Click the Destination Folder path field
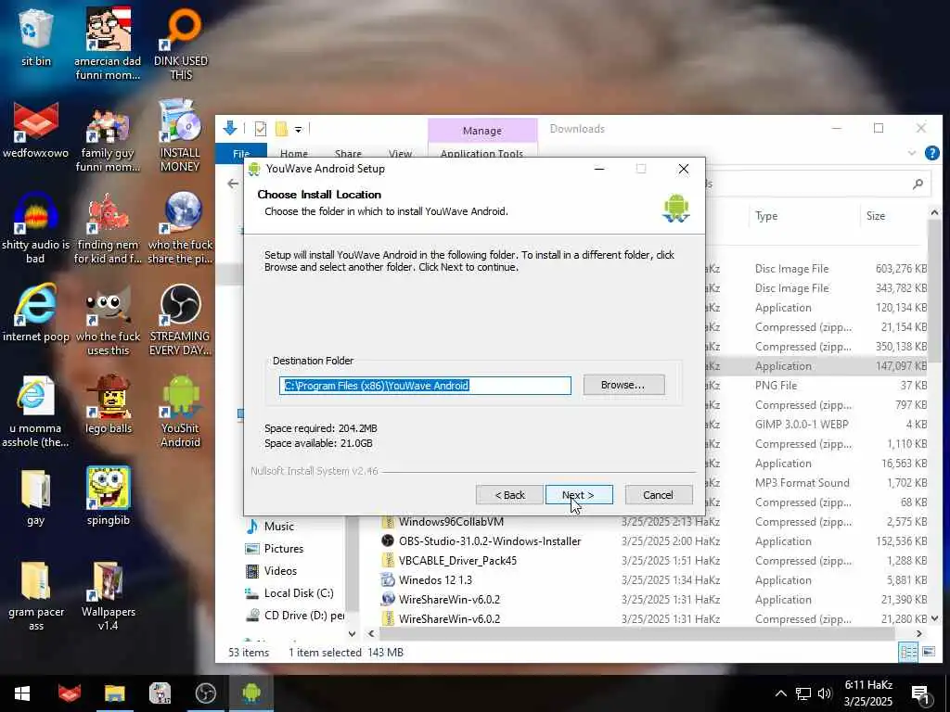The image size is (950, 712). click(425, 385)
